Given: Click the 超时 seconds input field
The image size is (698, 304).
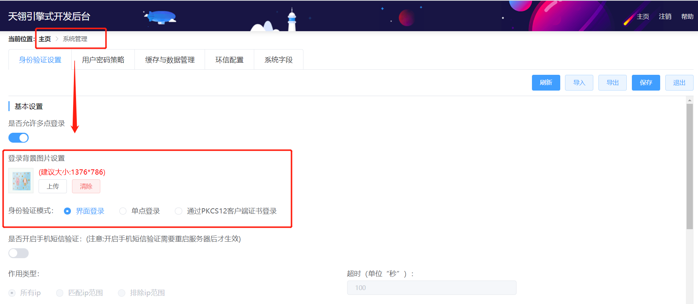Looking at the screenshot, I should [x=432, y=287].
